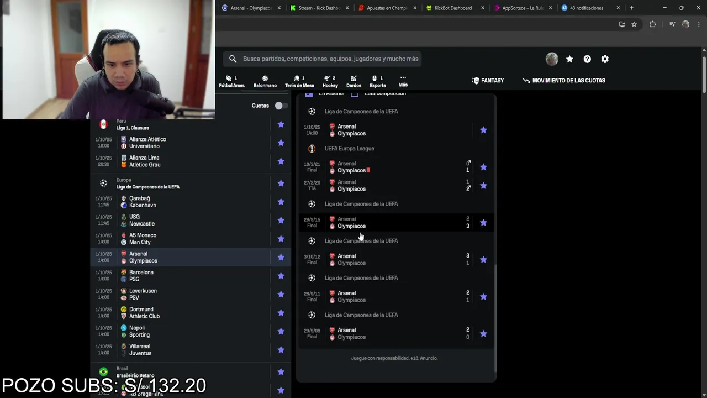Select the Hockey sport tab

click(330, 82)
